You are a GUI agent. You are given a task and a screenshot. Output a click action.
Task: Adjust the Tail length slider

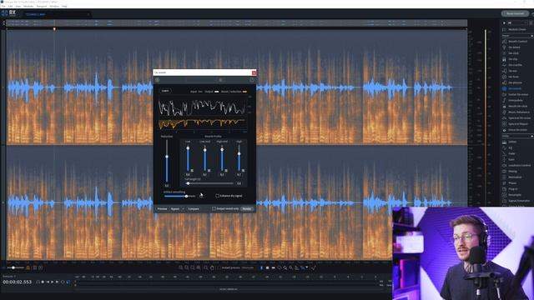click(209, 183)
